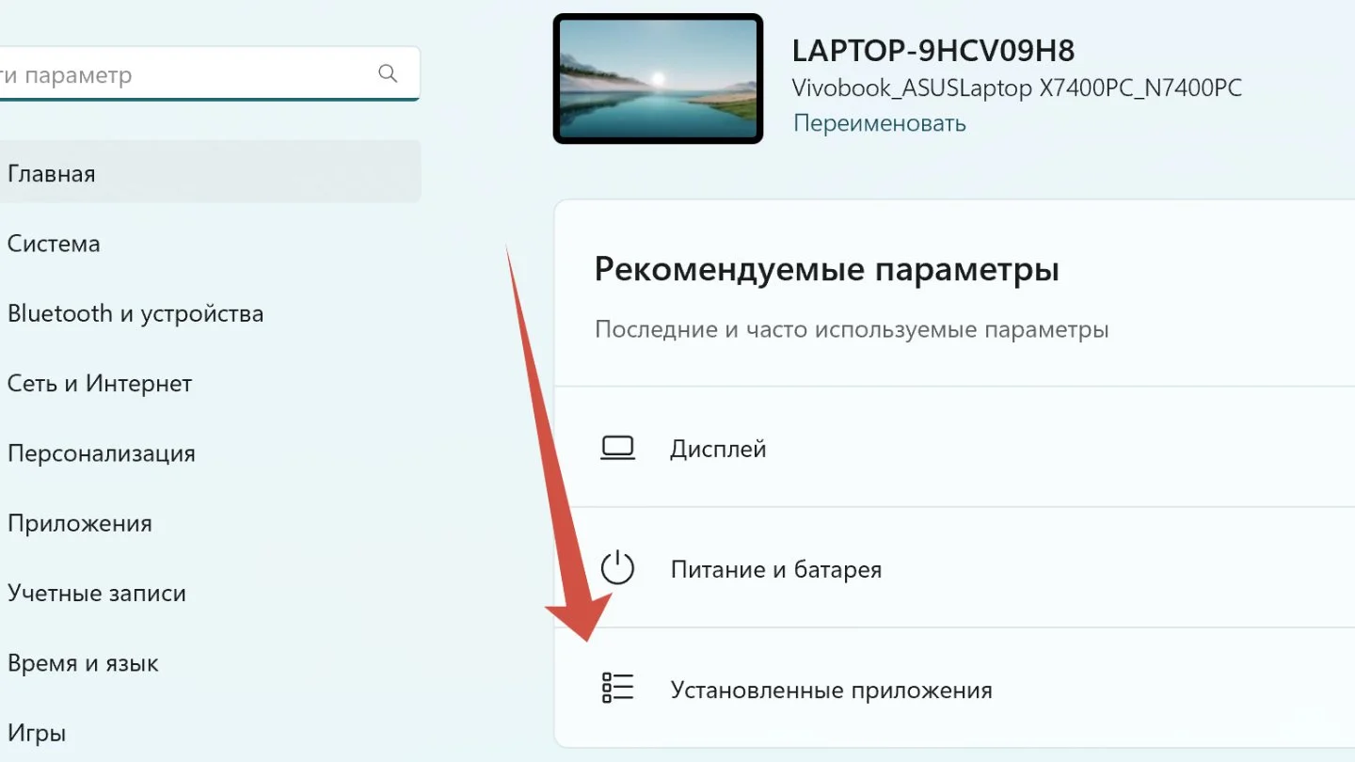Click the Переименовать link
Viewport: 1355px width, 762px height.
click(880, 123)
